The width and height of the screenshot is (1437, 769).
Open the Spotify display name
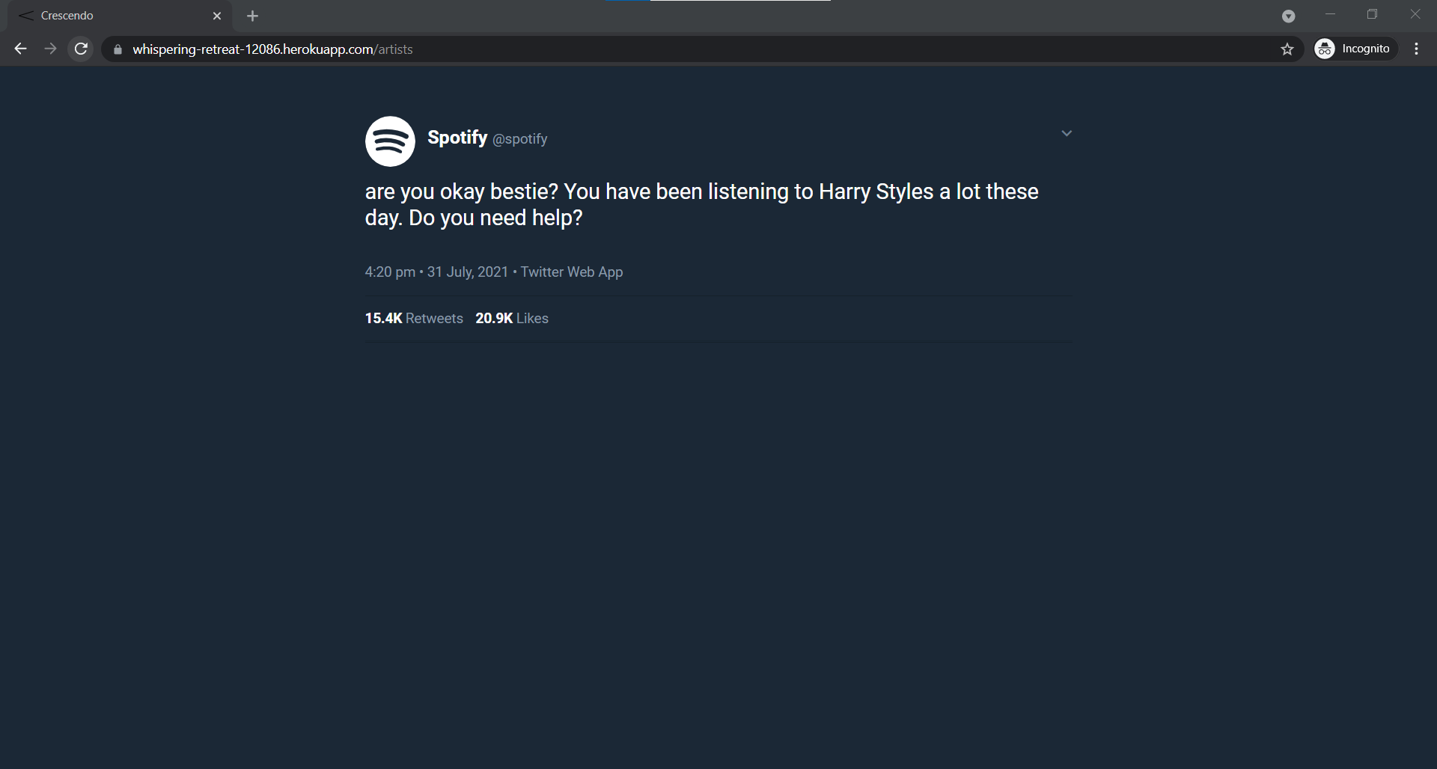(457, 138)
